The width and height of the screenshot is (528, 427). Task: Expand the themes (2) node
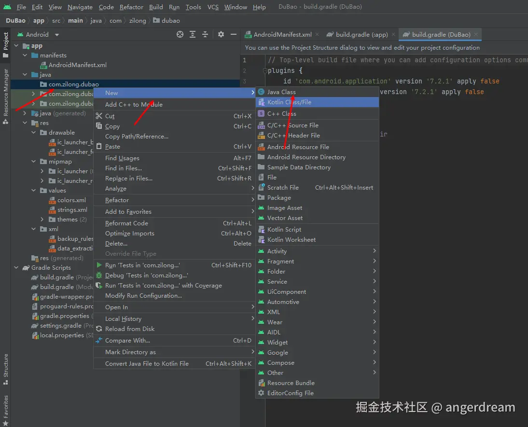42,219
